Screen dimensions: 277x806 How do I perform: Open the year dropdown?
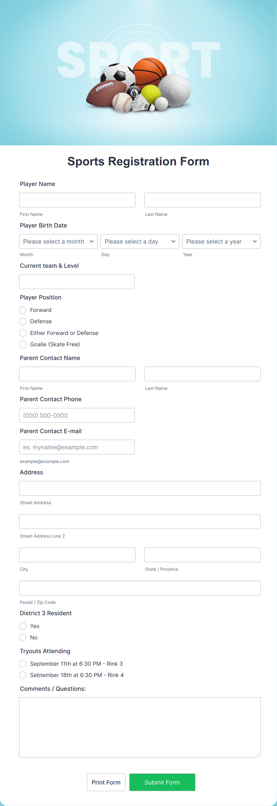(x=221, y=241)
